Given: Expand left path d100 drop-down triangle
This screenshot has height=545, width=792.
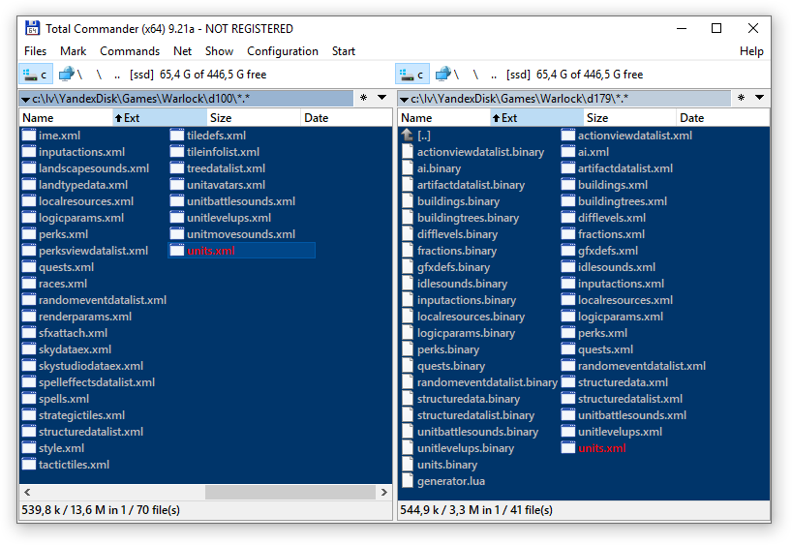Looking at the screenshot, I should click(26, 99).
